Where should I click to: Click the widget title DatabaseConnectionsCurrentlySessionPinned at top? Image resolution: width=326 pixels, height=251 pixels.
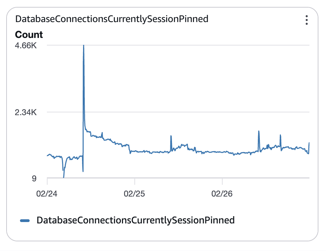coord(112,19)
